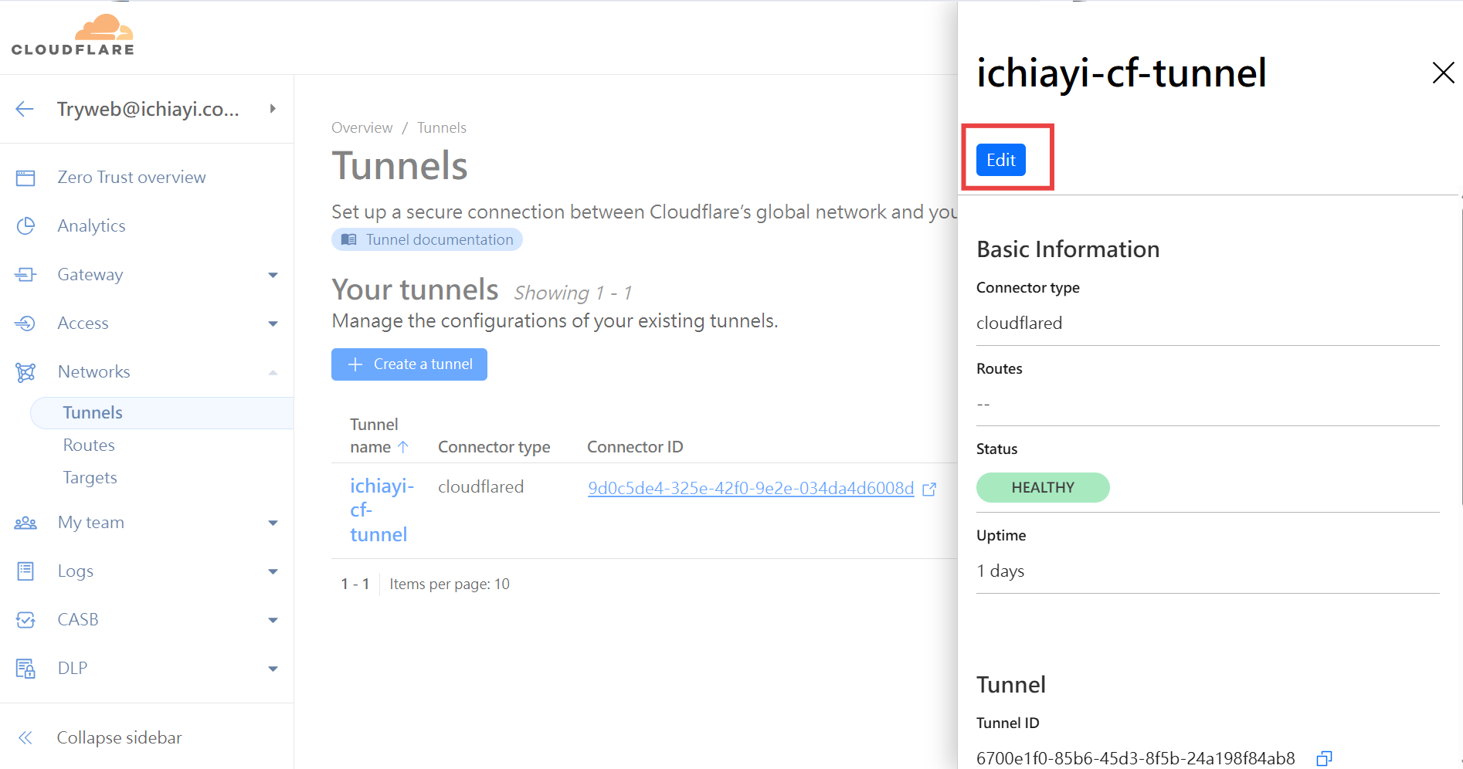
Task: Select Targets in the sidebar
Action: click(90, 477)
